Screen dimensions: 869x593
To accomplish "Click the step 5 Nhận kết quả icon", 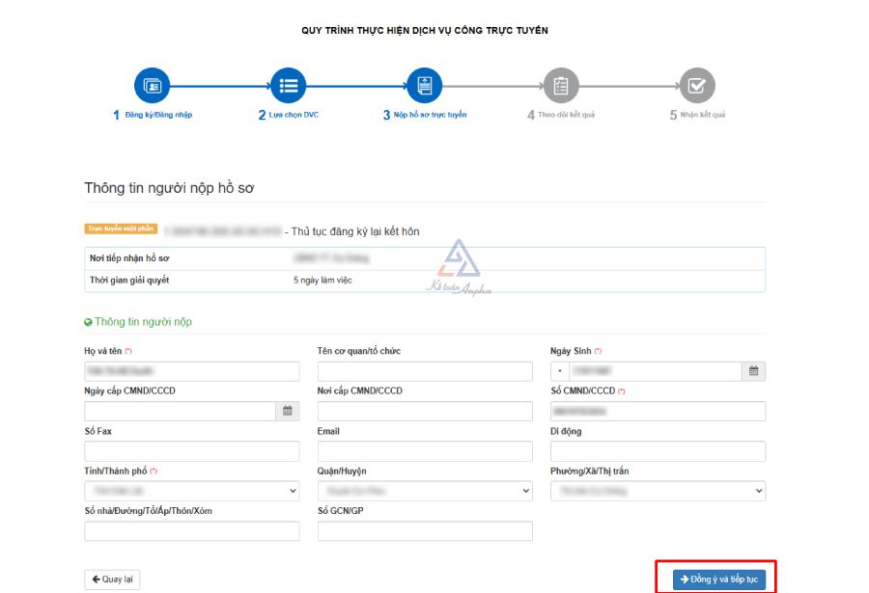I will (x=696, y=86).
